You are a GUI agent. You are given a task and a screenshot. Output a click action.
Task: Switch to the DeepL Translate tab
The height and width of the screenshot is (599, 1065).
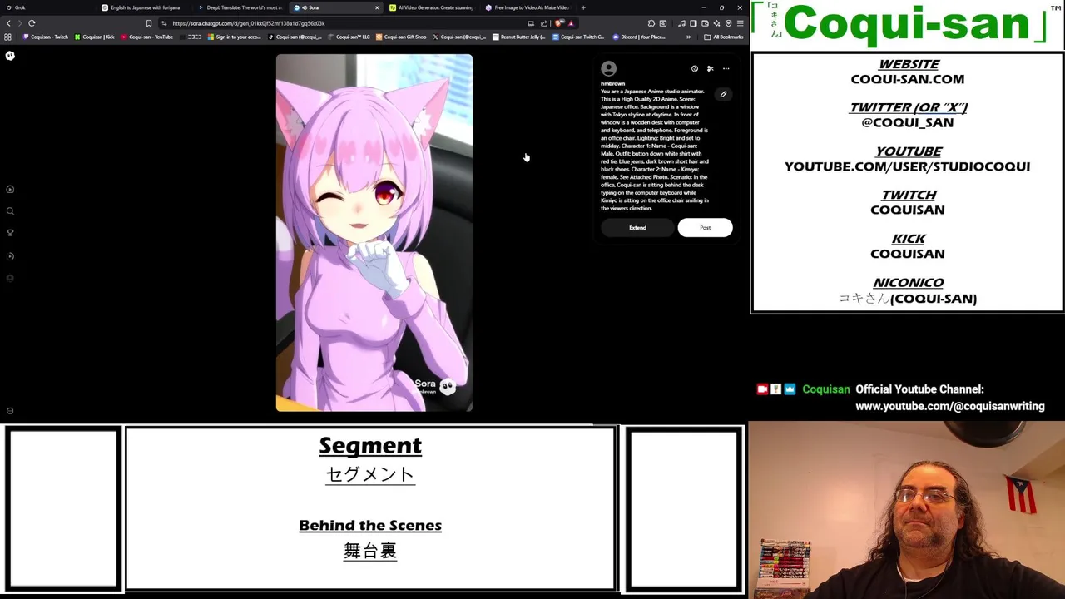click(241, 7)
